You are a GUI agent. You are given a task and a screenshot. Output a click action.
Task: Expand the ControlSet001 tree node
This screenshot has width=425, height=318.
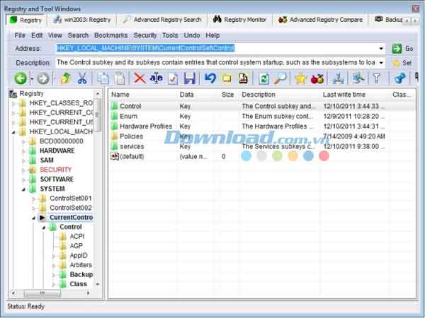[x=33, y=199]
